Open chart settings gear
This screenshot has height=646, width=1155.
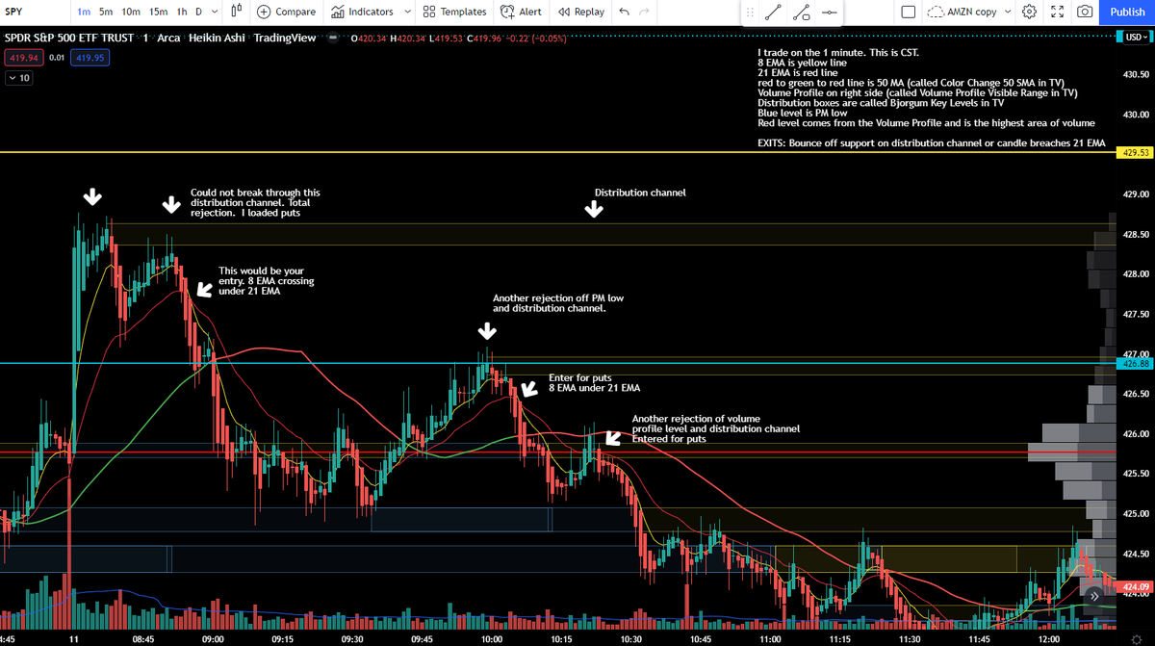[1030, 12]
